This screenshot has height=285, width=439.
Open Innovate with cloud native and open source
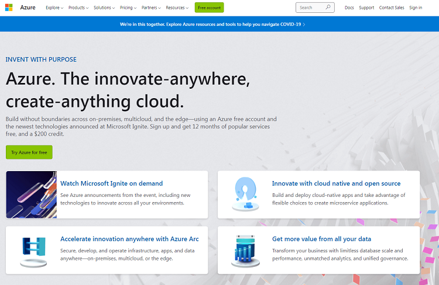pyautogui.click(x=336, y=183)
